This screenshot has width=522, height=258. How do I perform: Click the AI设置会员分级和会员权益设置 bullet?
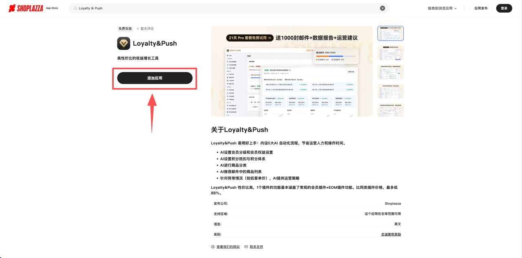246,152
